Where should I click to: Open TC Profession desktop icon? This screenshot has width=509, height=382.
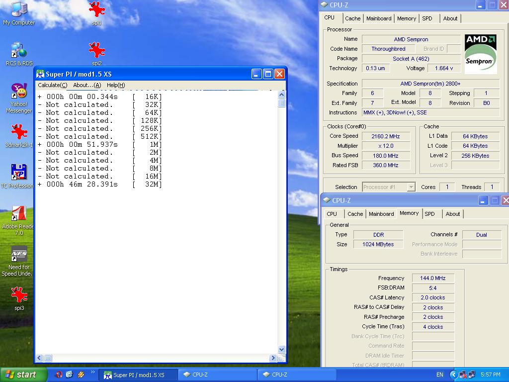pos(17,176)
